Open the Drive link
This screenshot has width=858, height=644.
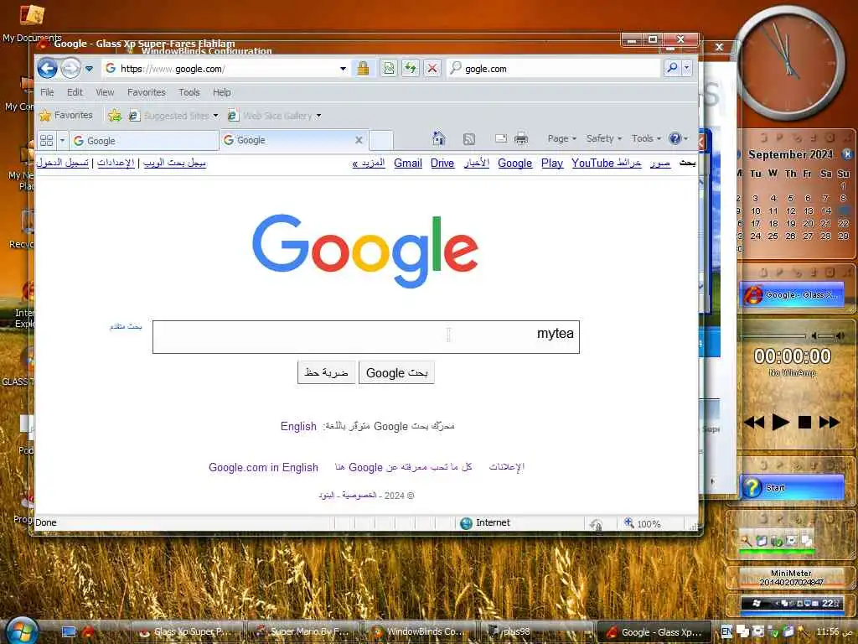click(442, 164)
